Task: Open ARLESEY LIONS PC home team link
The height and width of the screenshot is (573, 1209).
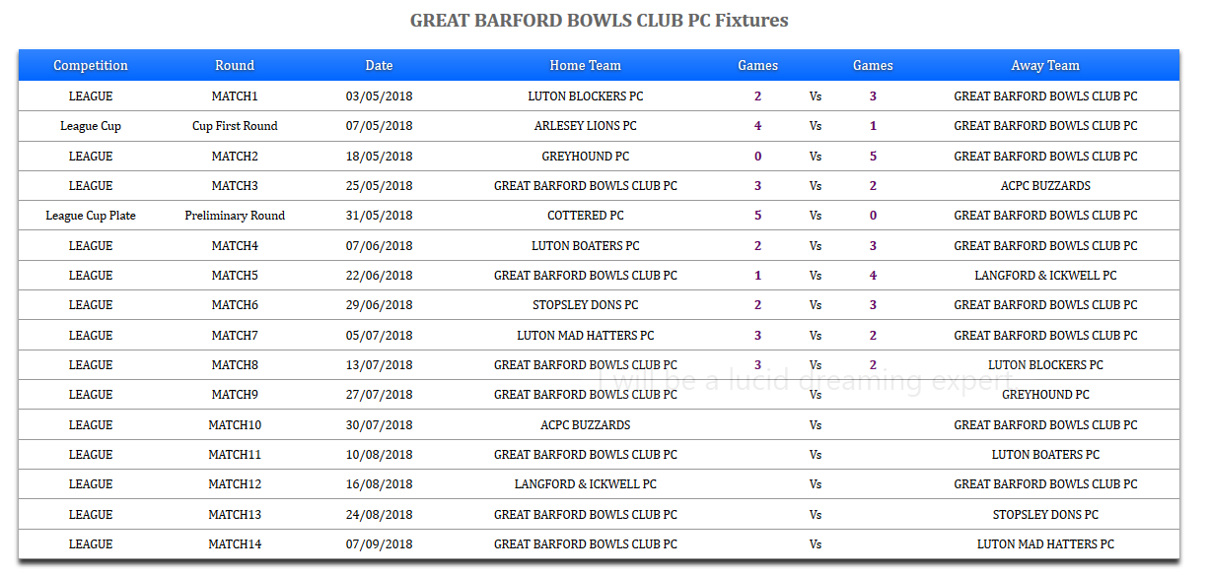Action: point(586,126)
